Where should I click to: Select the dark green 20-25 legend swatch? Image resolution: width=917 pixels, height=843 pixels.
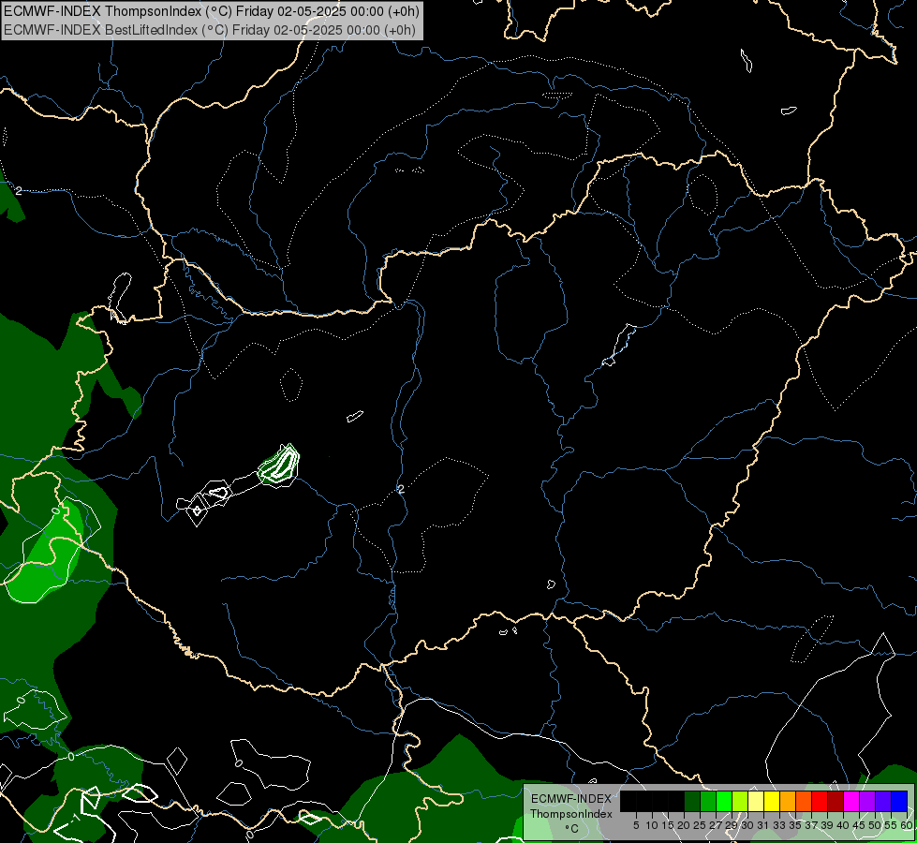tap(692, 801)
